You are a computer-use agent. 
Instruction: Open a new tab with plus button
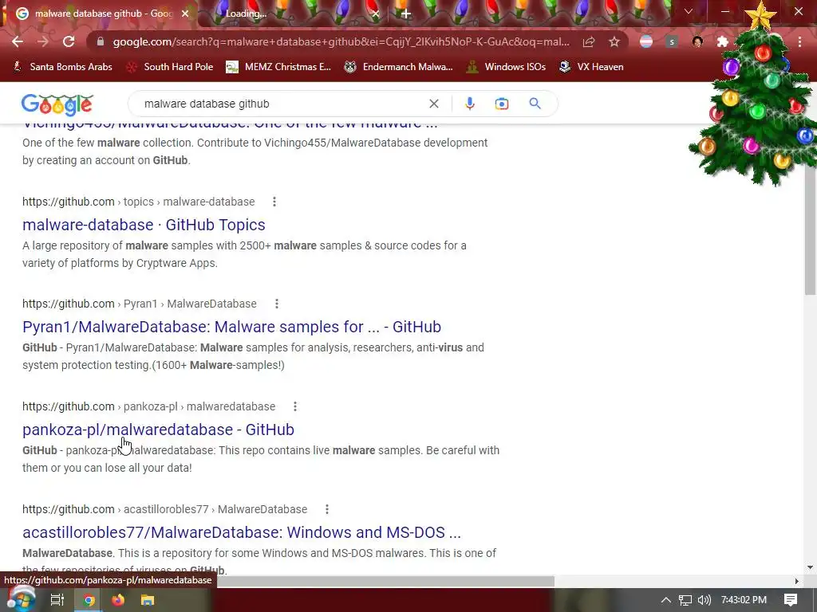click(406, 14)
